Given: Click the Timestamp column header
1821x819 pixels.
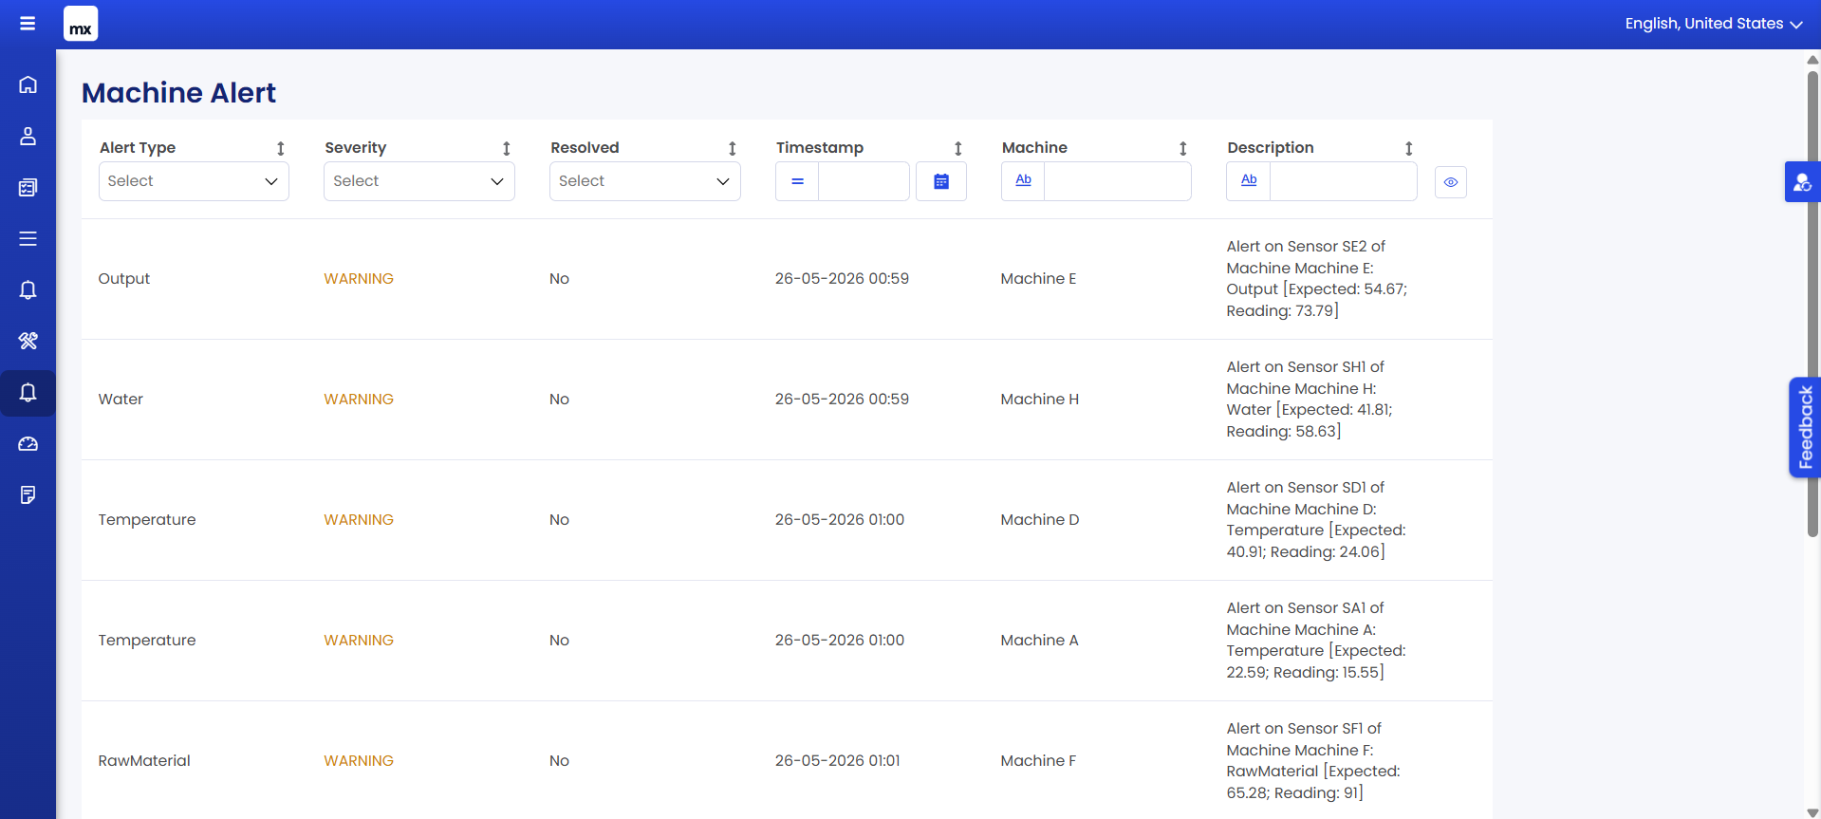Looking at the screenshot, I should pos(820,148).
